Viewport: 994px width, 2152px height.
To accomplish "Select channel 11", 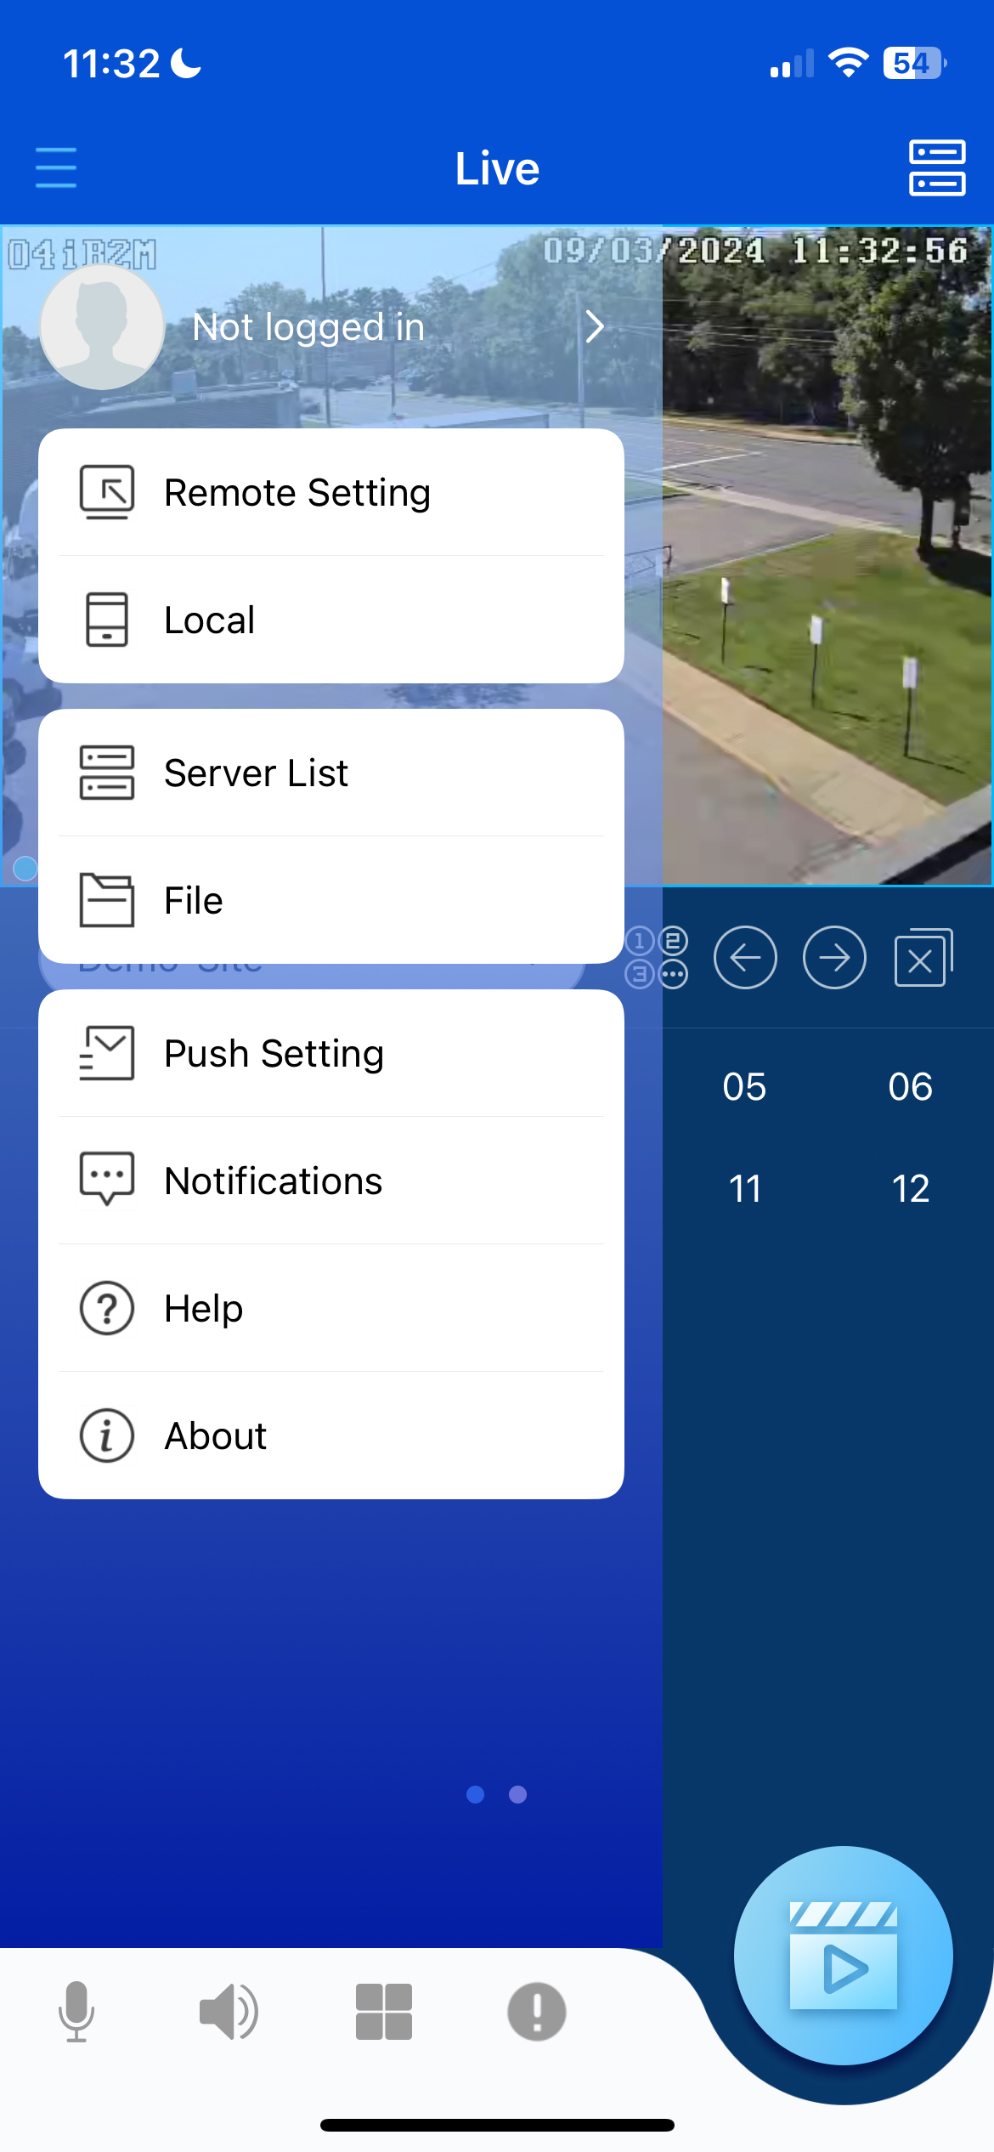I will coord(744,1188).
